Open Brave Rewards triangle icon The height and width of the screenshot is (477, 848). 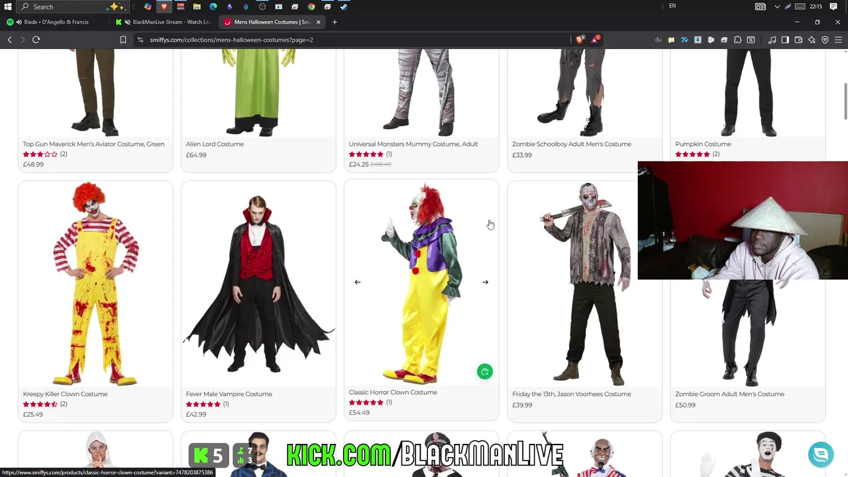595,40
